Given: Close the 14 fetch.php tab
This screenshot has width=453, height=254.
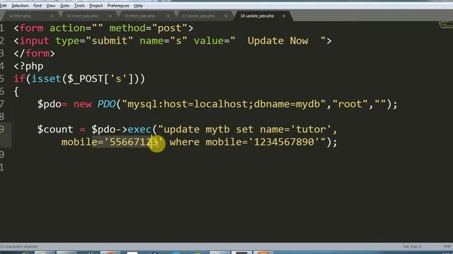Looking at the screenshot, I should pos(52,16).
